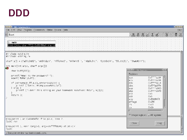Select the edx register row
The image size is (187, 140).
click(x=146, y=83)
